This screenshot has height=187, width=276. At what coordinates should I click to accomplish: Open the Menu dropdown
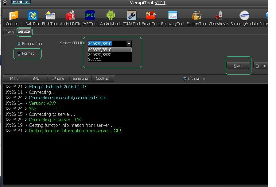(x=21, y=2)
